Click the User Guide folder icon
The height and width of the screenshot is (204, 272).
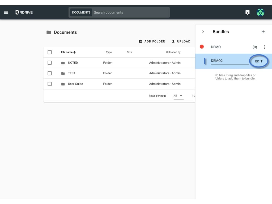[63, 84]
